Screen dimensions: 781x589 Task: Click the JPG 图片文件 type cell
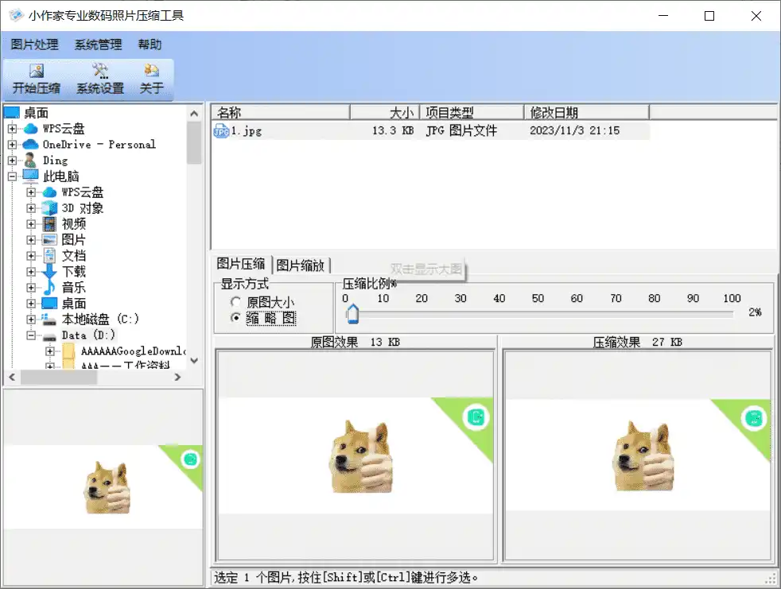(x=461, y=130)
